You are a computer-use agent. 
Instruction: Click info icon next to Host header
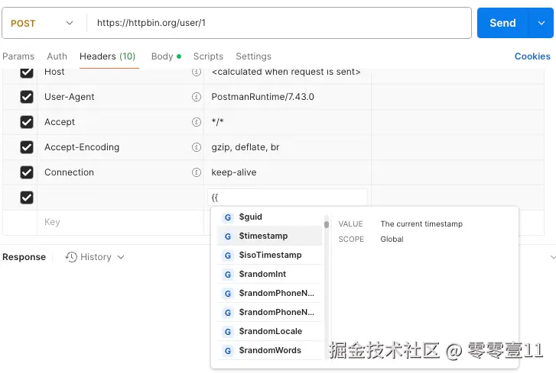pyautogui.click(x=197, y=72)
